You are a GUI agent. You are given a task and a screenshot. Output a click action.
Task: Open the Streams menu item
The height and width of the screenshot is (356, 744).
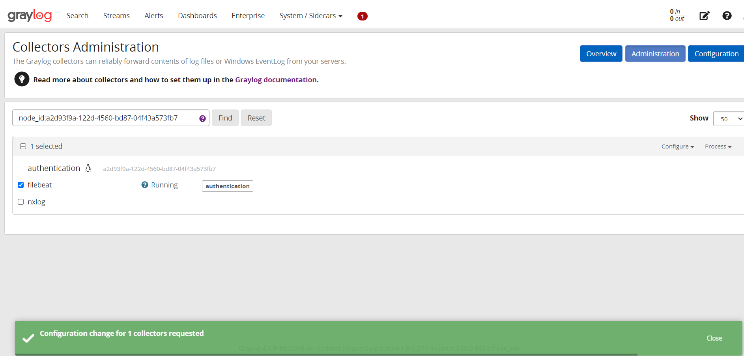[x=116, y=16]
